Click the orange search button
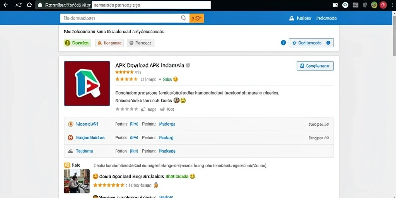Image resolution: width=396 pixels, height=198 pixels. click(x=197, y=18)
